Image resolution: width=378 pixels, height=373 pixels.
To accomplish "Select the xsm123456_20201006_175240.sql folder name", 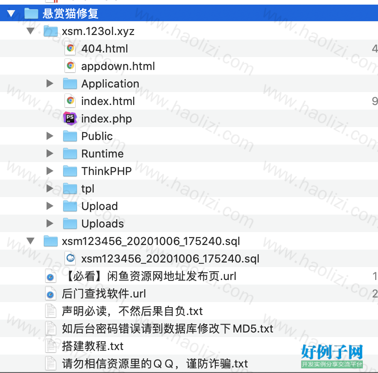I will pyautogui.click(x=151, y=241).
